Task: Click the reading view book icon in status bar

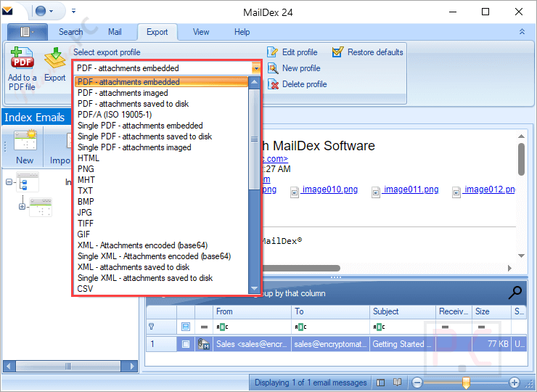Action: coord(397,382)
